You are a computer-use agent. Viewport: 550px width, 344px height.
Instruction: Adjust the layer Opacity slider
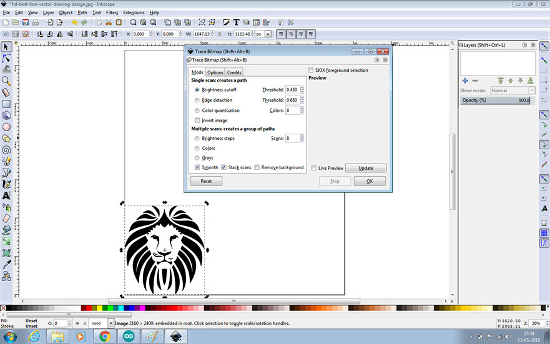[495, 101]
